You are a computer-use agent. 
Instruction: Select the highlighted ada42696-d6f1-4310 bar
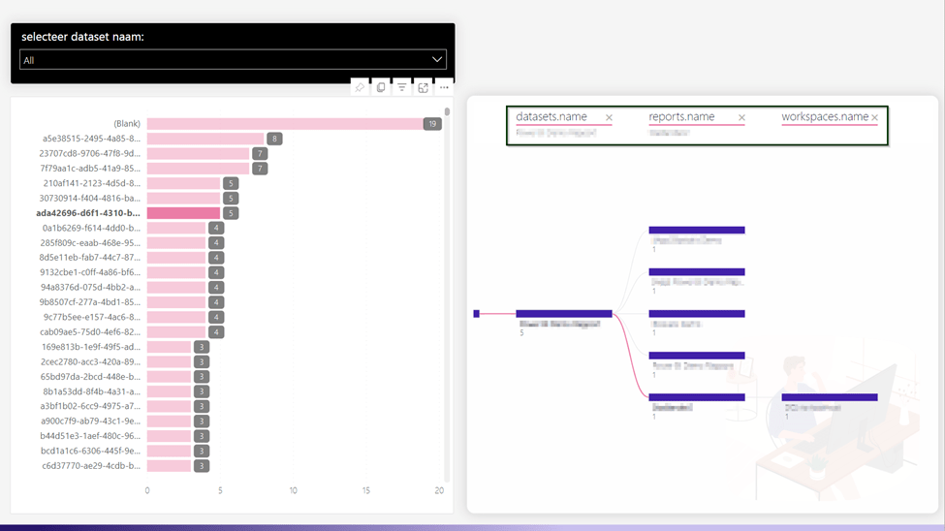183,213
